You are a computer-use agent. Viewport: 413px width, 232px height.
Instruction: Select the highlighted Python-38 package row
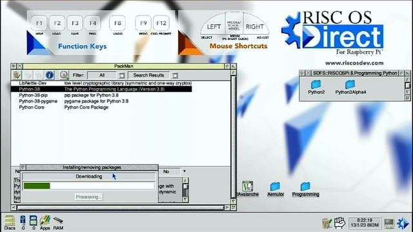101,89
